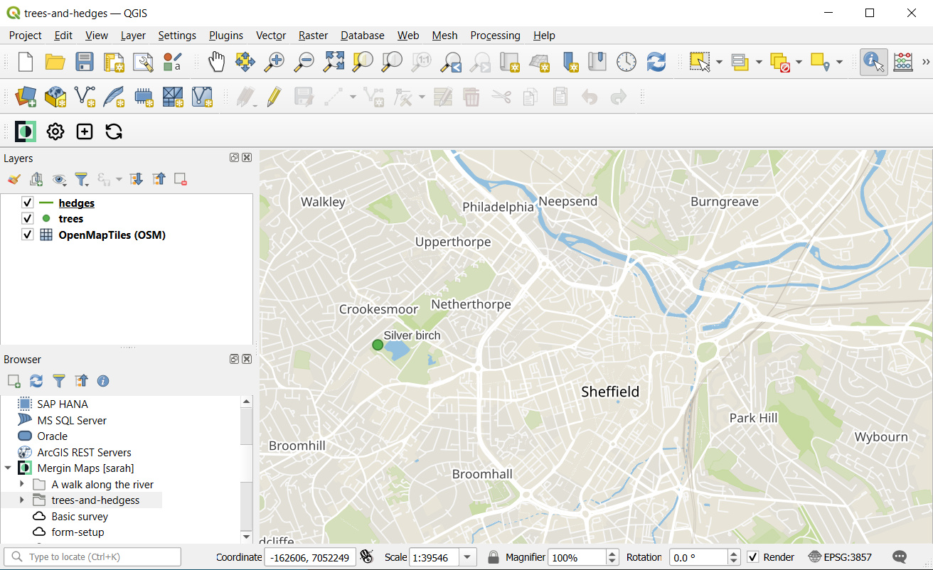Select the Pan Map hand tool
This screenshot has height=570, width=933.
click(216, 62)
